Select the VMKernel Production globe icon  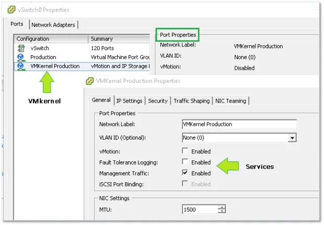pos(21,66)
